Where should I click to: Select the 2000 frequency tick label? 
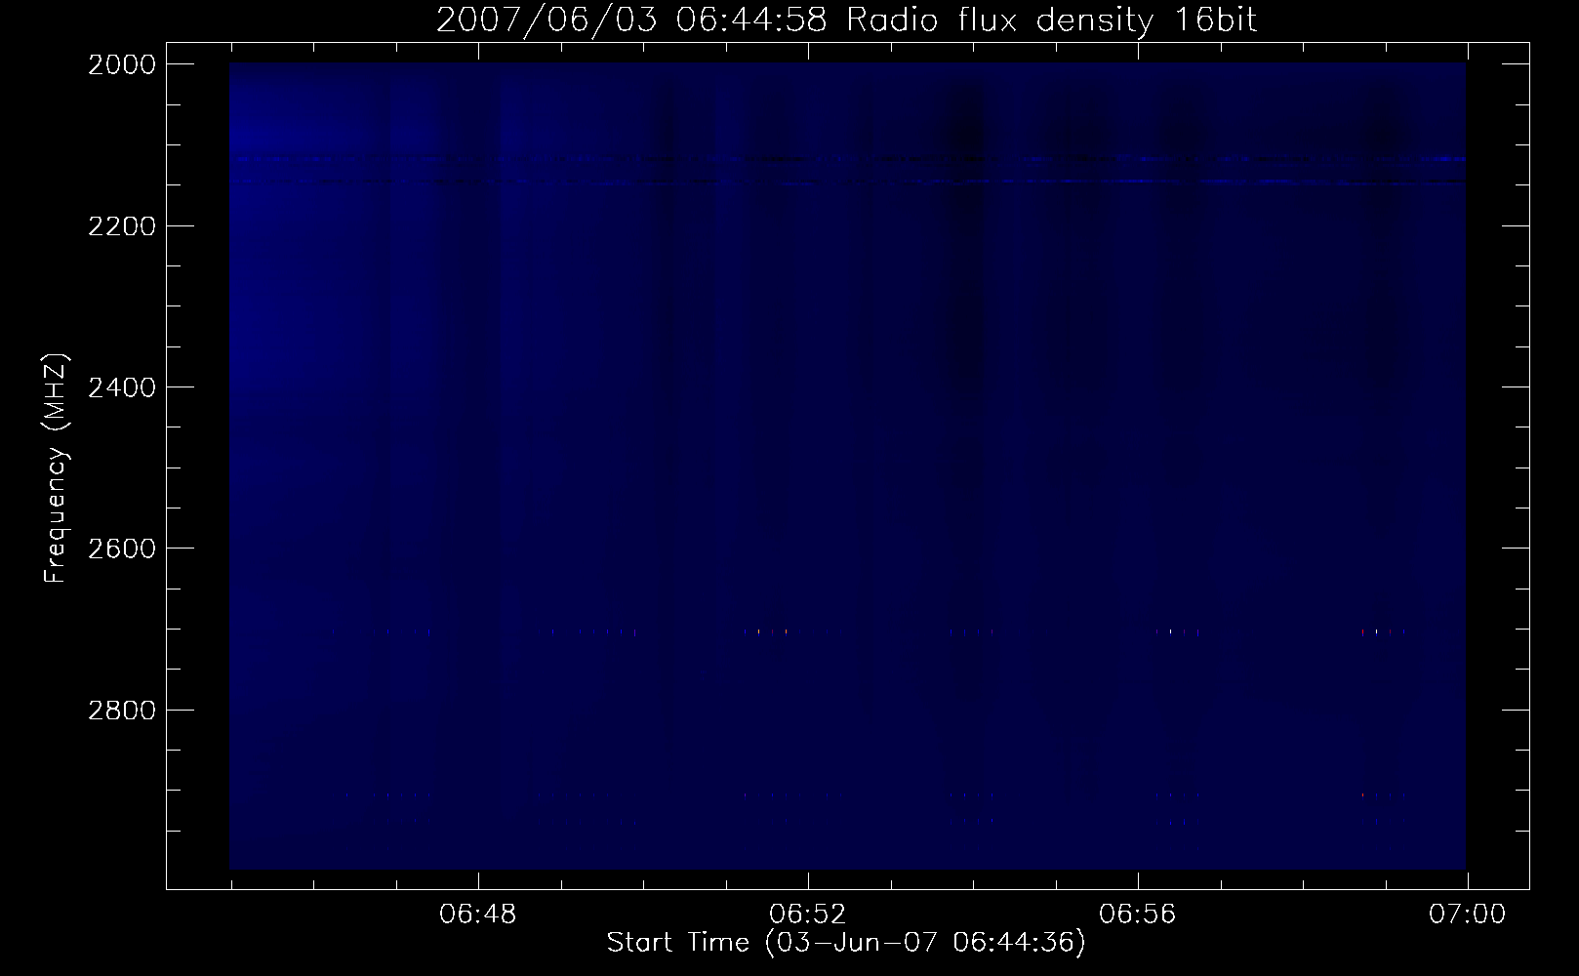pyautogui.click(x=121, y=64)
